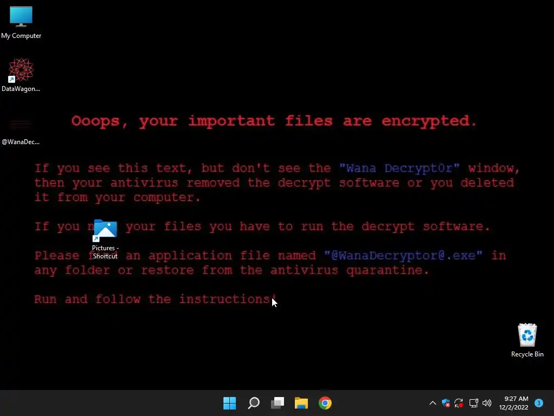Open Windows Security tray icon

pos(446,403)
